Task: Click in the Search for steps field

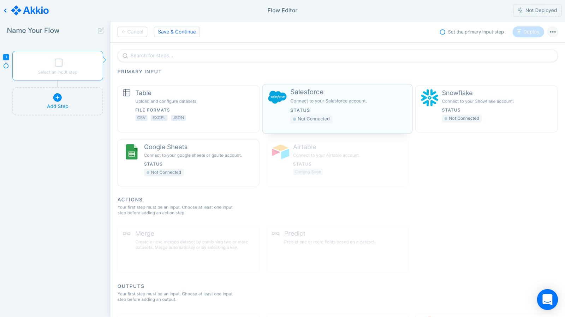Action: click(338, 56)
